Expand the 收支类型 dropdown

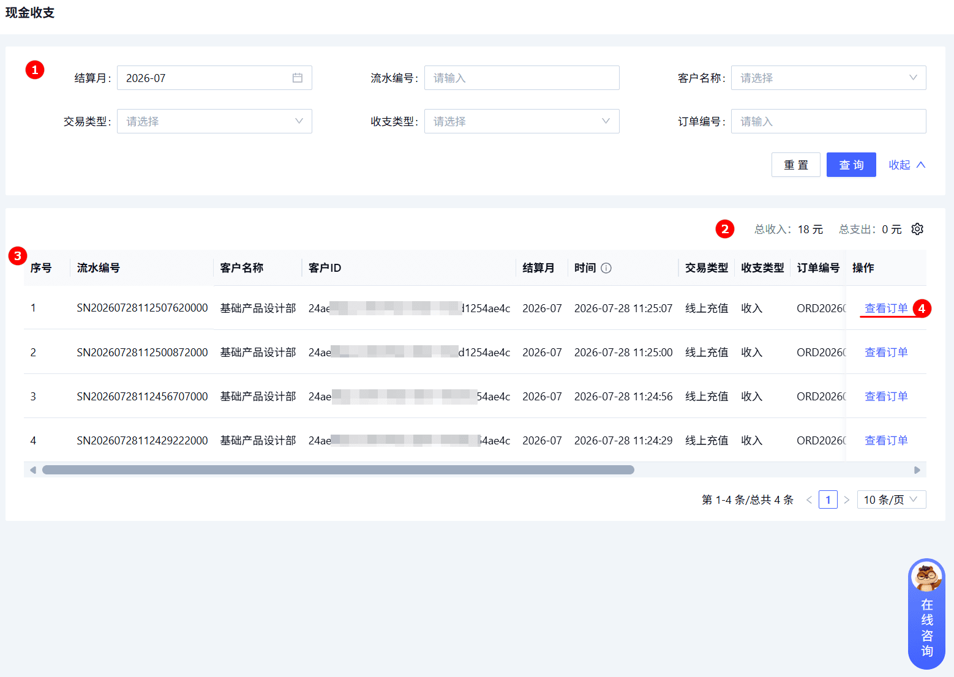point(522,121)
